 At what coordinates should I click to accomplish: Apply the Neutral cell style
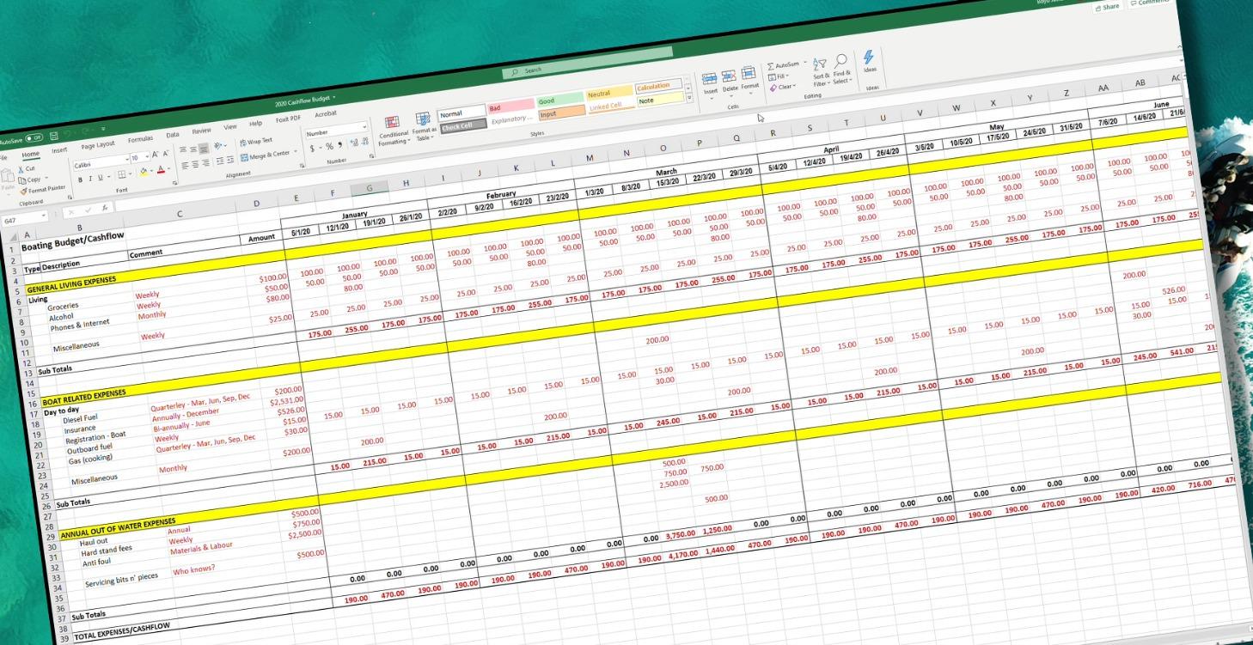click(608, 94)
